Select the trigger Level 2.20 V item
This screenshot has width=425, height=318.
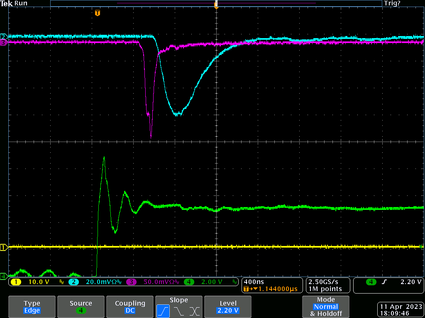[x=228, y=307]
